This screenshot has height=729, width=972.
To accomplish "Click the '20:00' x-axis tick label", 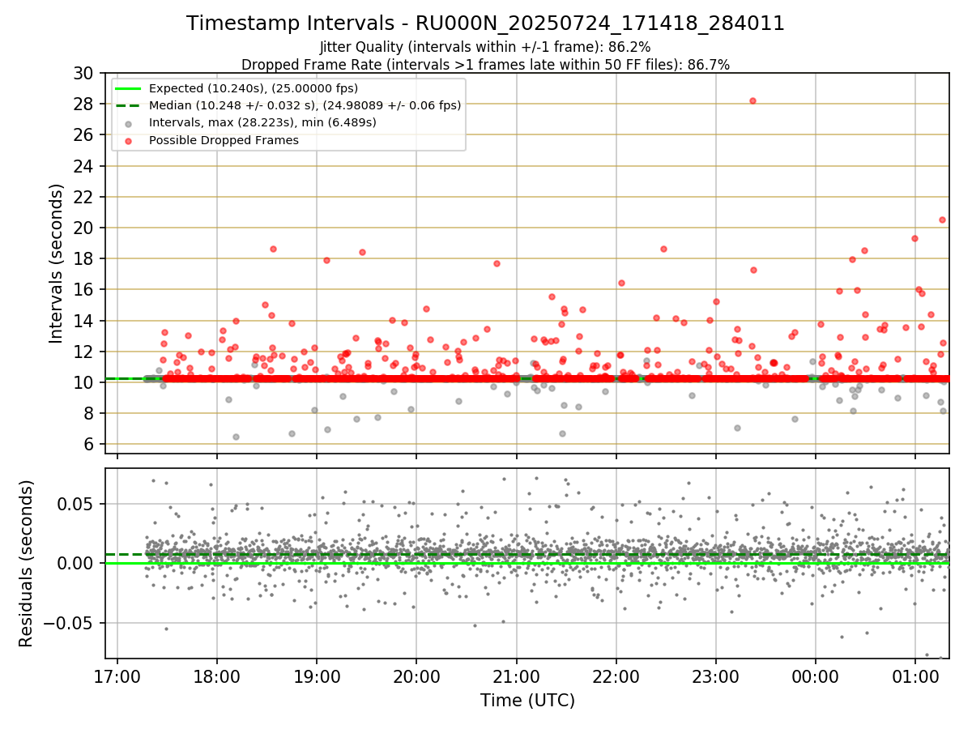I will 416,677.
